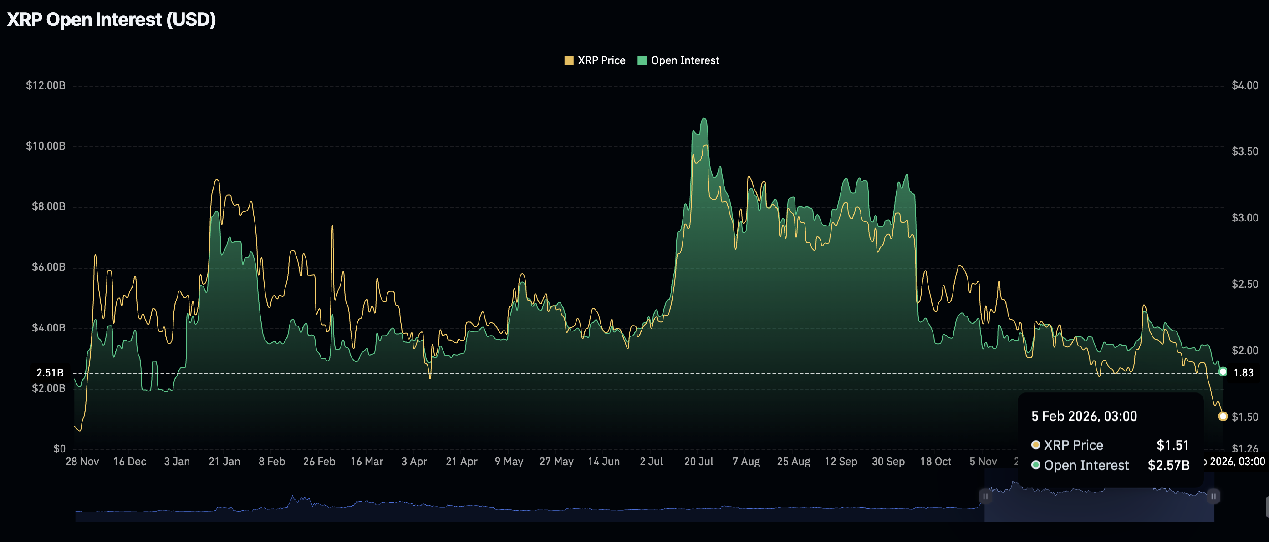Click the 20 Jul date axis label
The image size is (1269, 542).
tap(698, 462)
